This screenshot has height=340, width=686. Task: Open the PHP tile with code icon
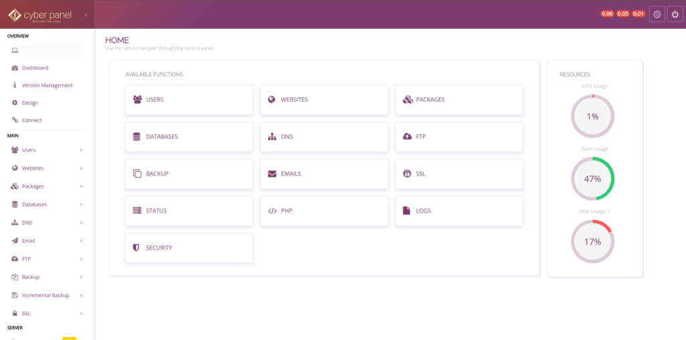(324, 211)
